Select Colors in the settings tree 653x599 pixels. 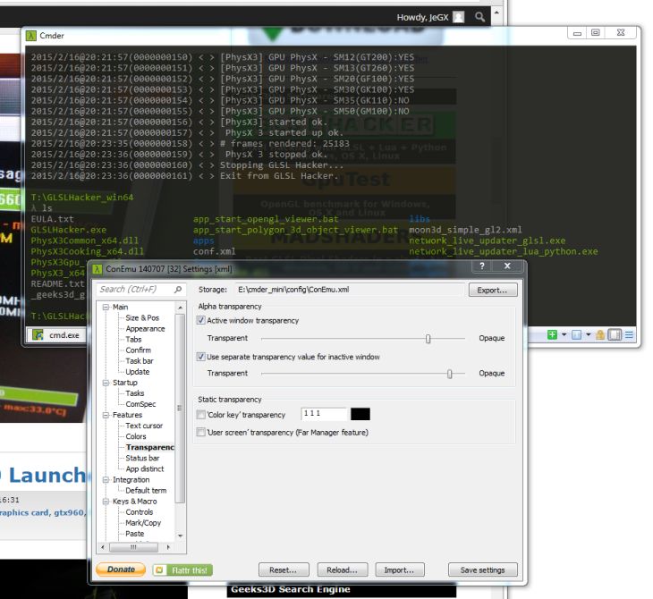(136, 436)
